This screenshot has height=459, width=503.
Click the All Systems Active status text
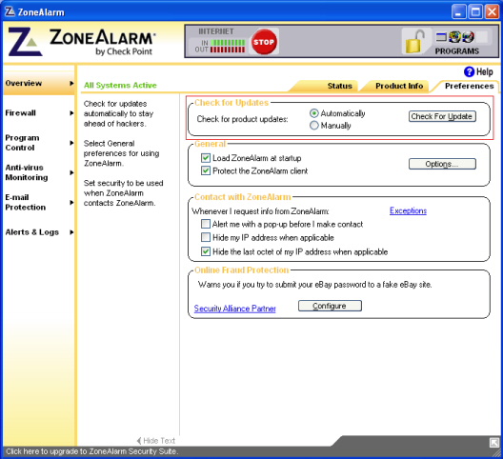click(x=120, y=86)
